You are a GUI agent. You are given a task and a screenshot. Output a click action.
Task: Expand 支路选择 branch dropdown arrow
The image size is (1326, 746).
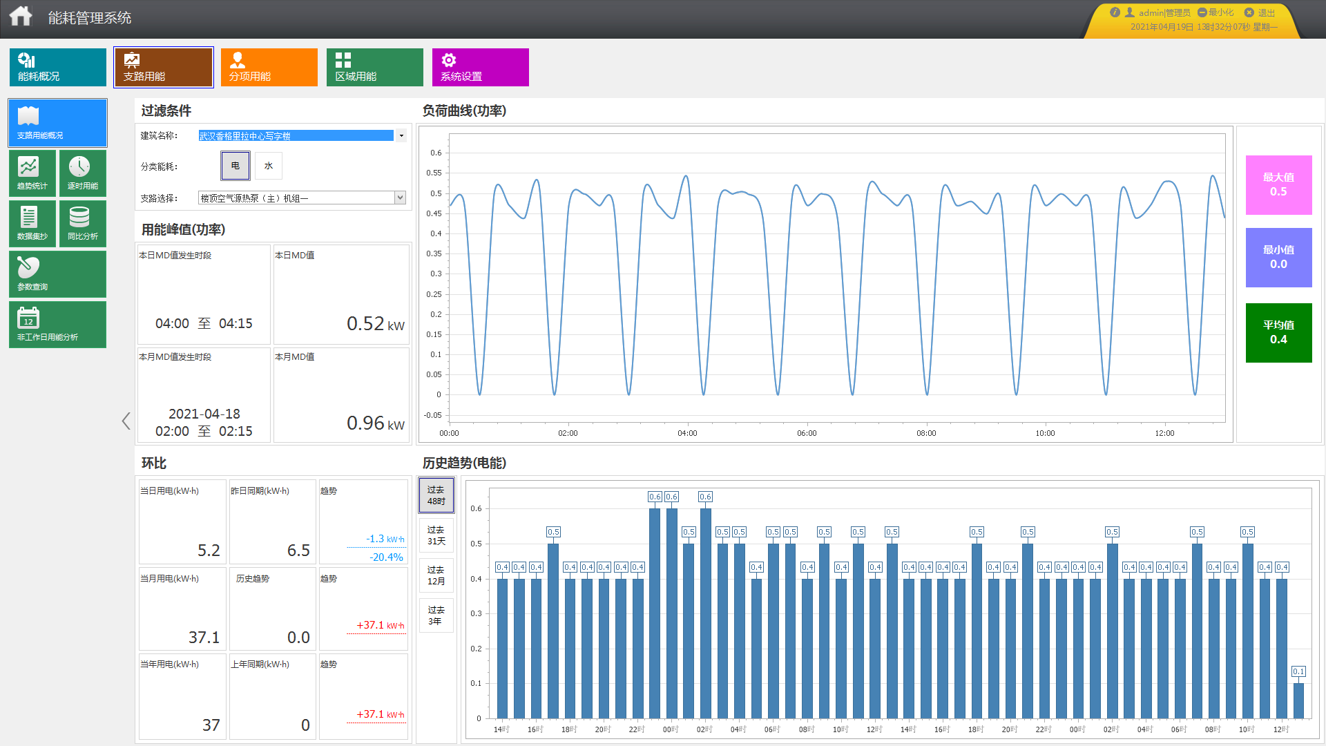tap(400, 198)
